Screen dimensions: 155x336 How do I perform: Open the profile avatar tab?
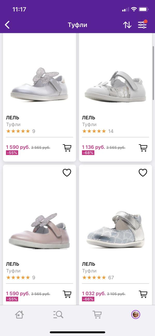tap(136, 314)
